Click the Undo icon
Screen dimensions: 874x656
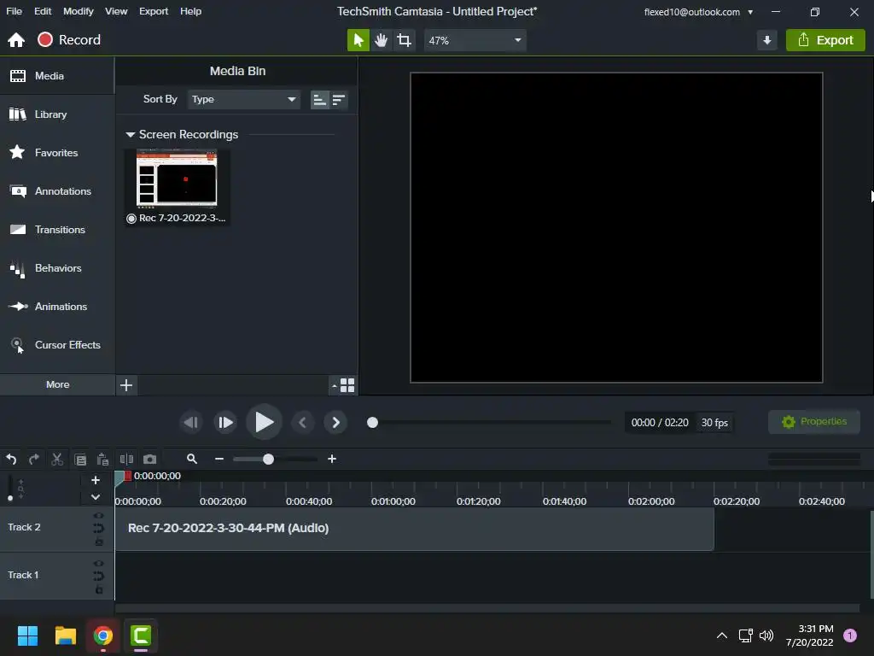pos(11,459)
